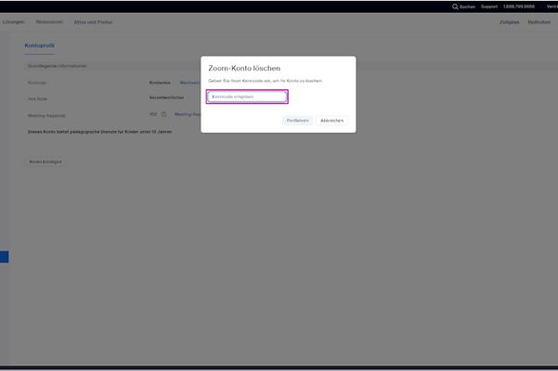Click the Konto kündigen button

(45, 161)
